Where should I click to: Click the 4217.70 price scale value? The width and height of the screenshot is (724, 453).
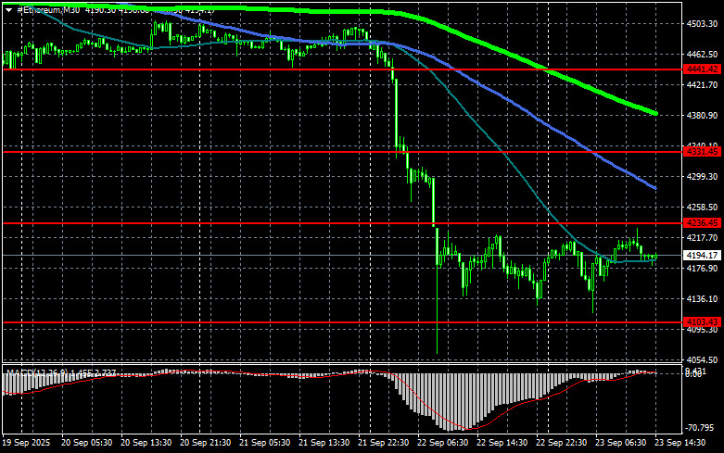tap(703, 237)
